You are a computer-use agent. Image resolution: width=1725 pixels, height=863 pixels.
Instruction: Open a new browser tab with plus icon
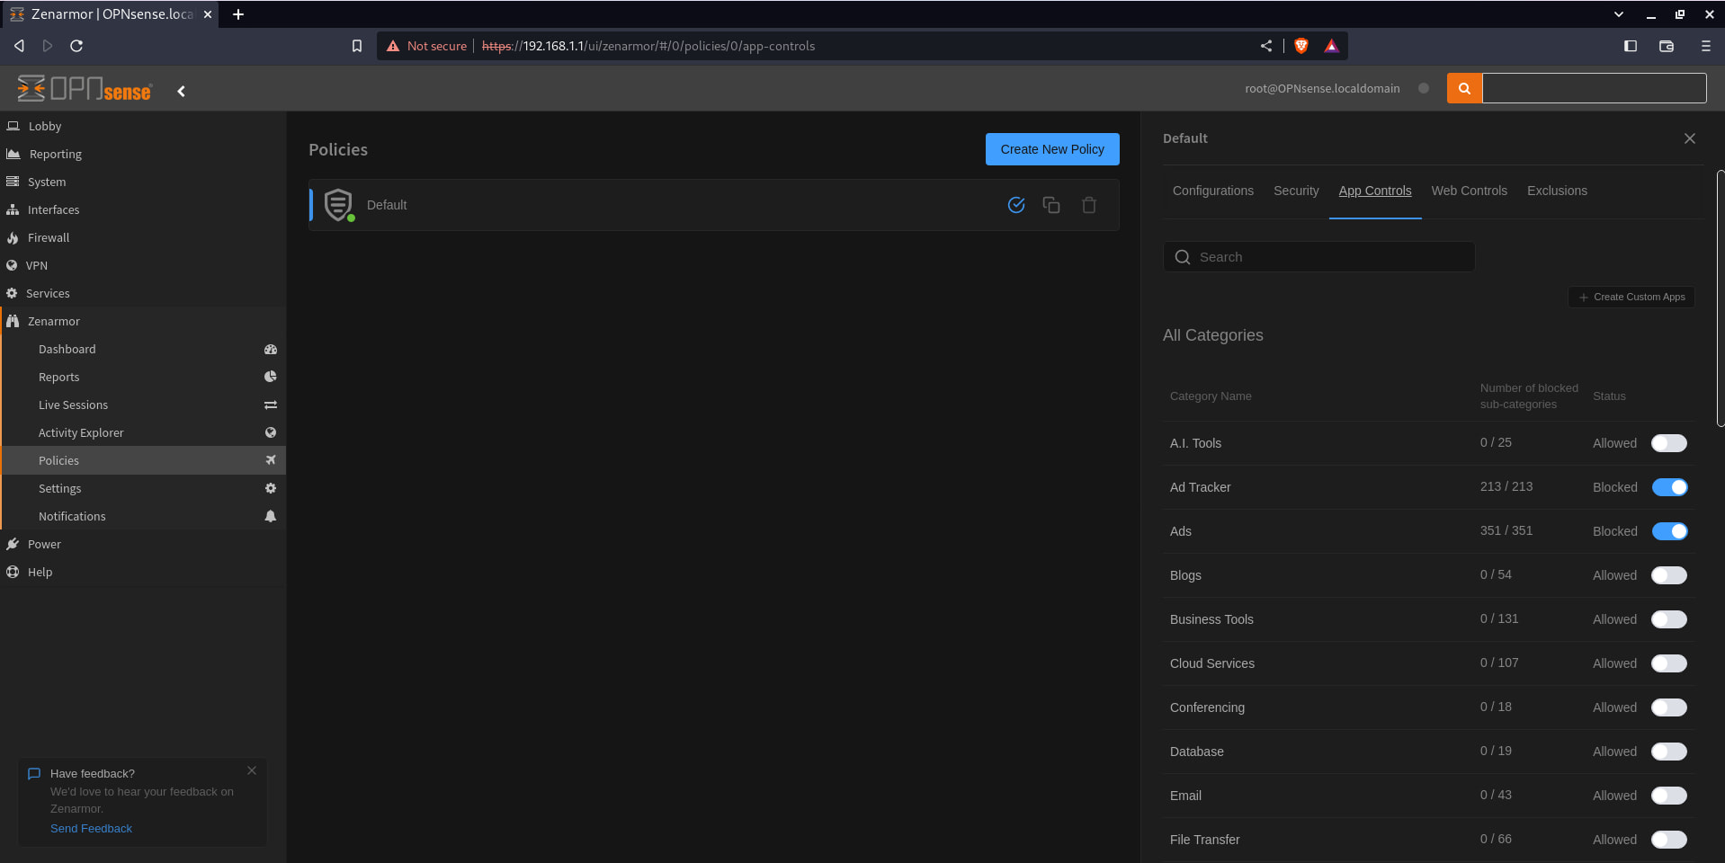pyautogui.click(x=238, y=14)
